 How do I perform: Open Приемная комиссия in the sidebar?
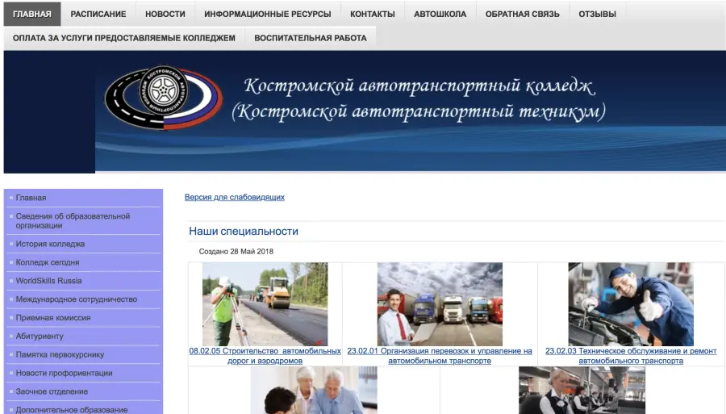[53, 318]
